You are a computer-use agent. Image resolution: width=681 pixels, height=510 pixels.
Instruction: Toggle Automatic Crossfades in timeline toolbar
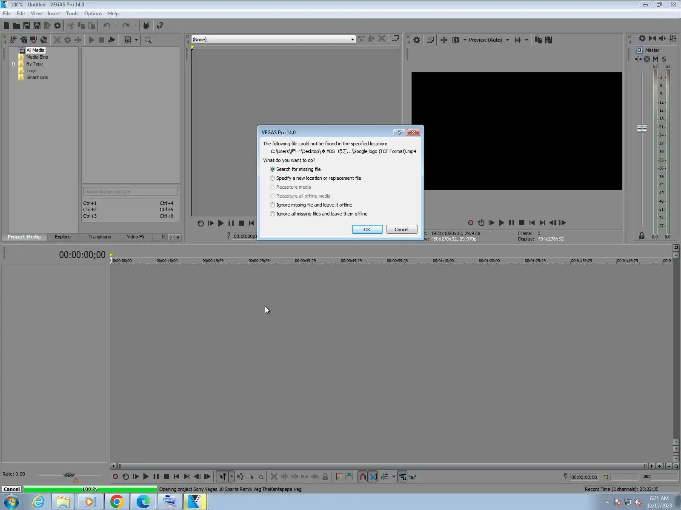[373, 477]
